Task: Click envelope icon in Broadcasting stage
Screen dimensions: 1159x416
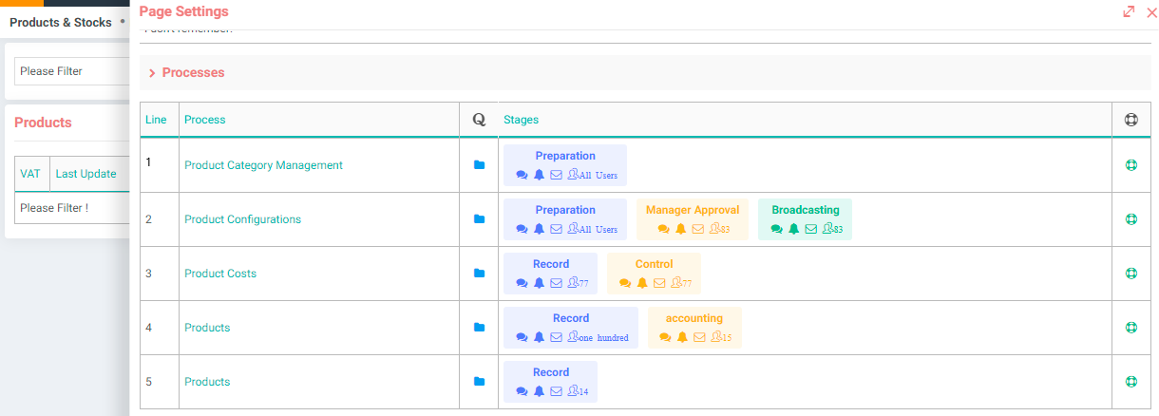Action: [810, 229]
